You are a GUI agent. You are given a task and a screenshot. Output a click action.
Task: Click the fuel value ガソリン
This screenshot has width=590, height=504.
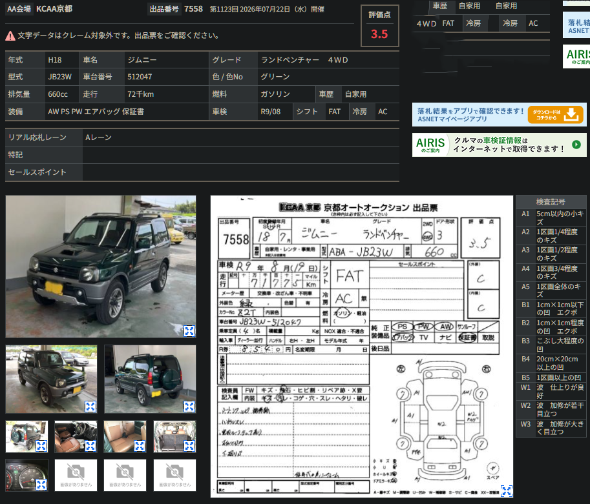click(x=275, y=94)
